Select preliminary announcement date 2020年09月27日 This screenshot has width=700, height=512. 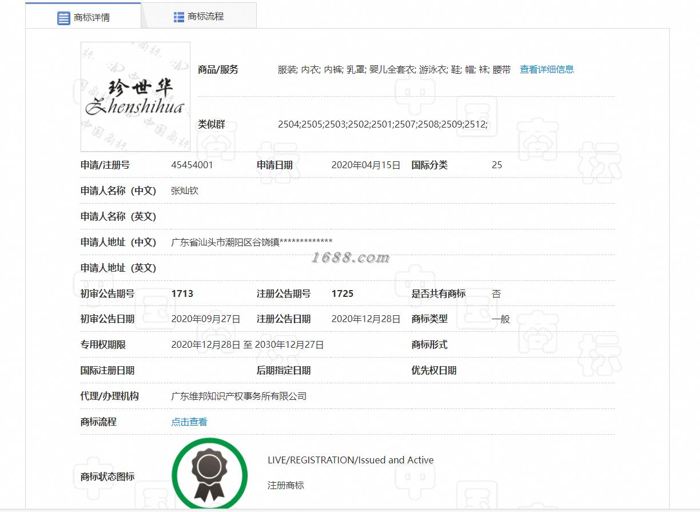(x=206, y=319)
